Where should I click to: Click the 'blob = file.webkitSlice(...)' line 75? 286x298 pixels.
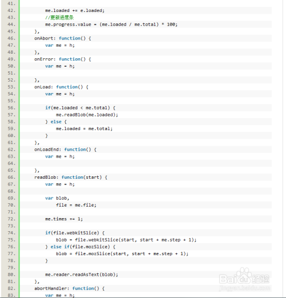pyautogui.click(x=126, y=240)
